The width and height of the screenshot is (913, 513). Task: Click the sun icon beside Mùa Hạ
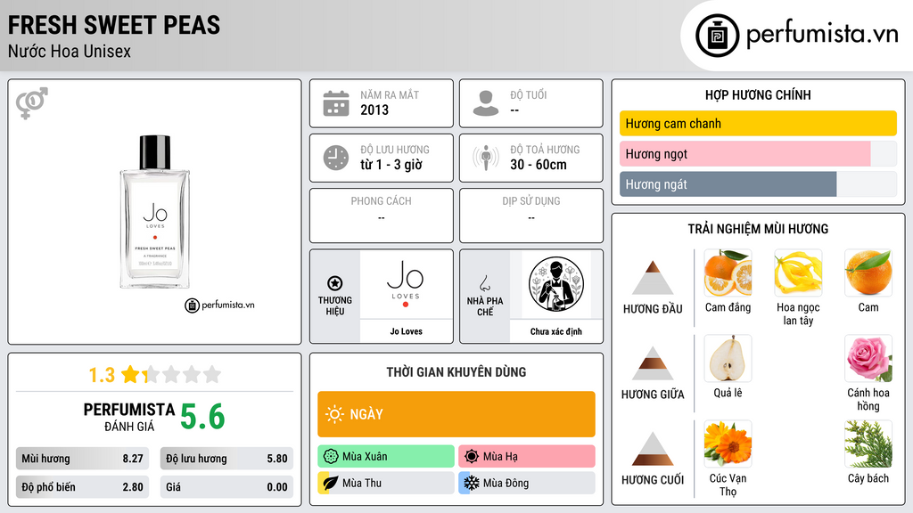point(472,457)
